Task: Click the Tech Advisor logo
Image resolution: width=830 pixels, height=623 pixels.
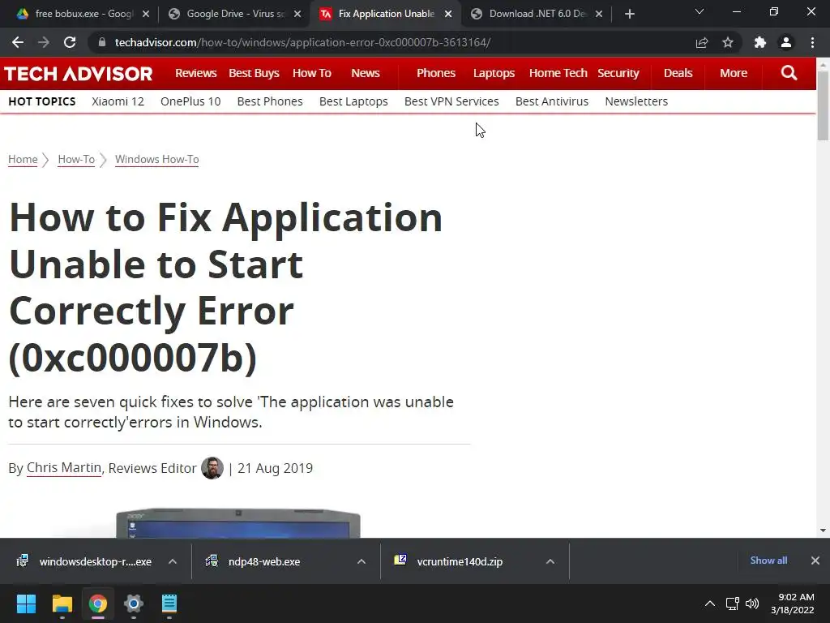Action: 79,74
